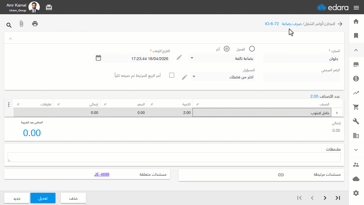Open the bookmark sidebar icon

(x=356, y=36)
